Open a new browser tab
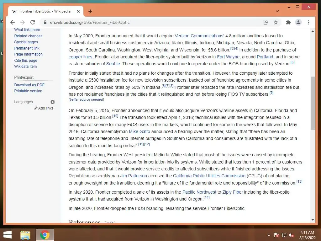 point(90,11)
